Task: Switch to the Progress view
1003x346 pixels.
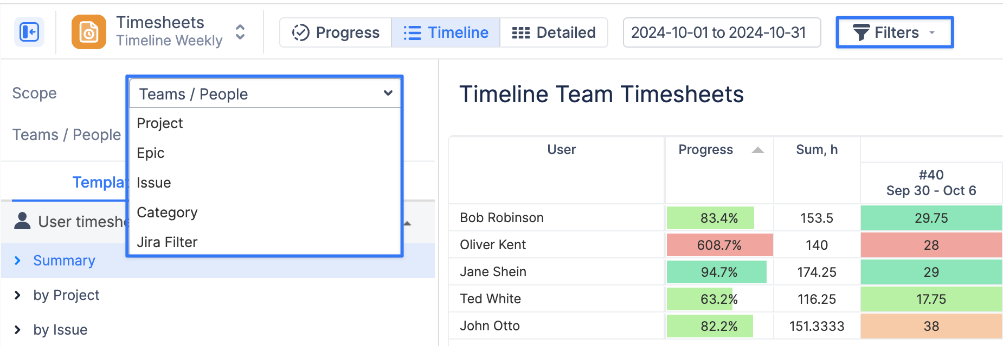Action: 336,32
